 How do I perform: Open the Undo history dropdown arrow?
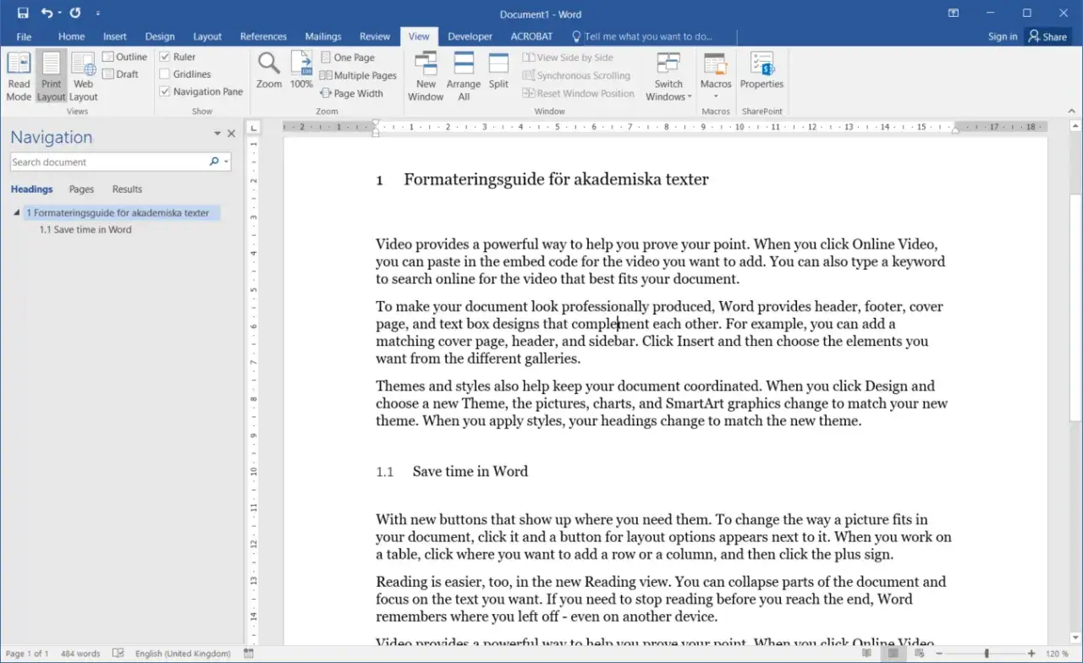(x=59, y=14)
